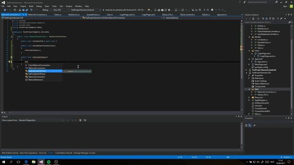Image resolution: width=294 pixels, height=165 pixels.
Task: Click the Categorized icon in Properties panel
Action: [x=246, y=126]
